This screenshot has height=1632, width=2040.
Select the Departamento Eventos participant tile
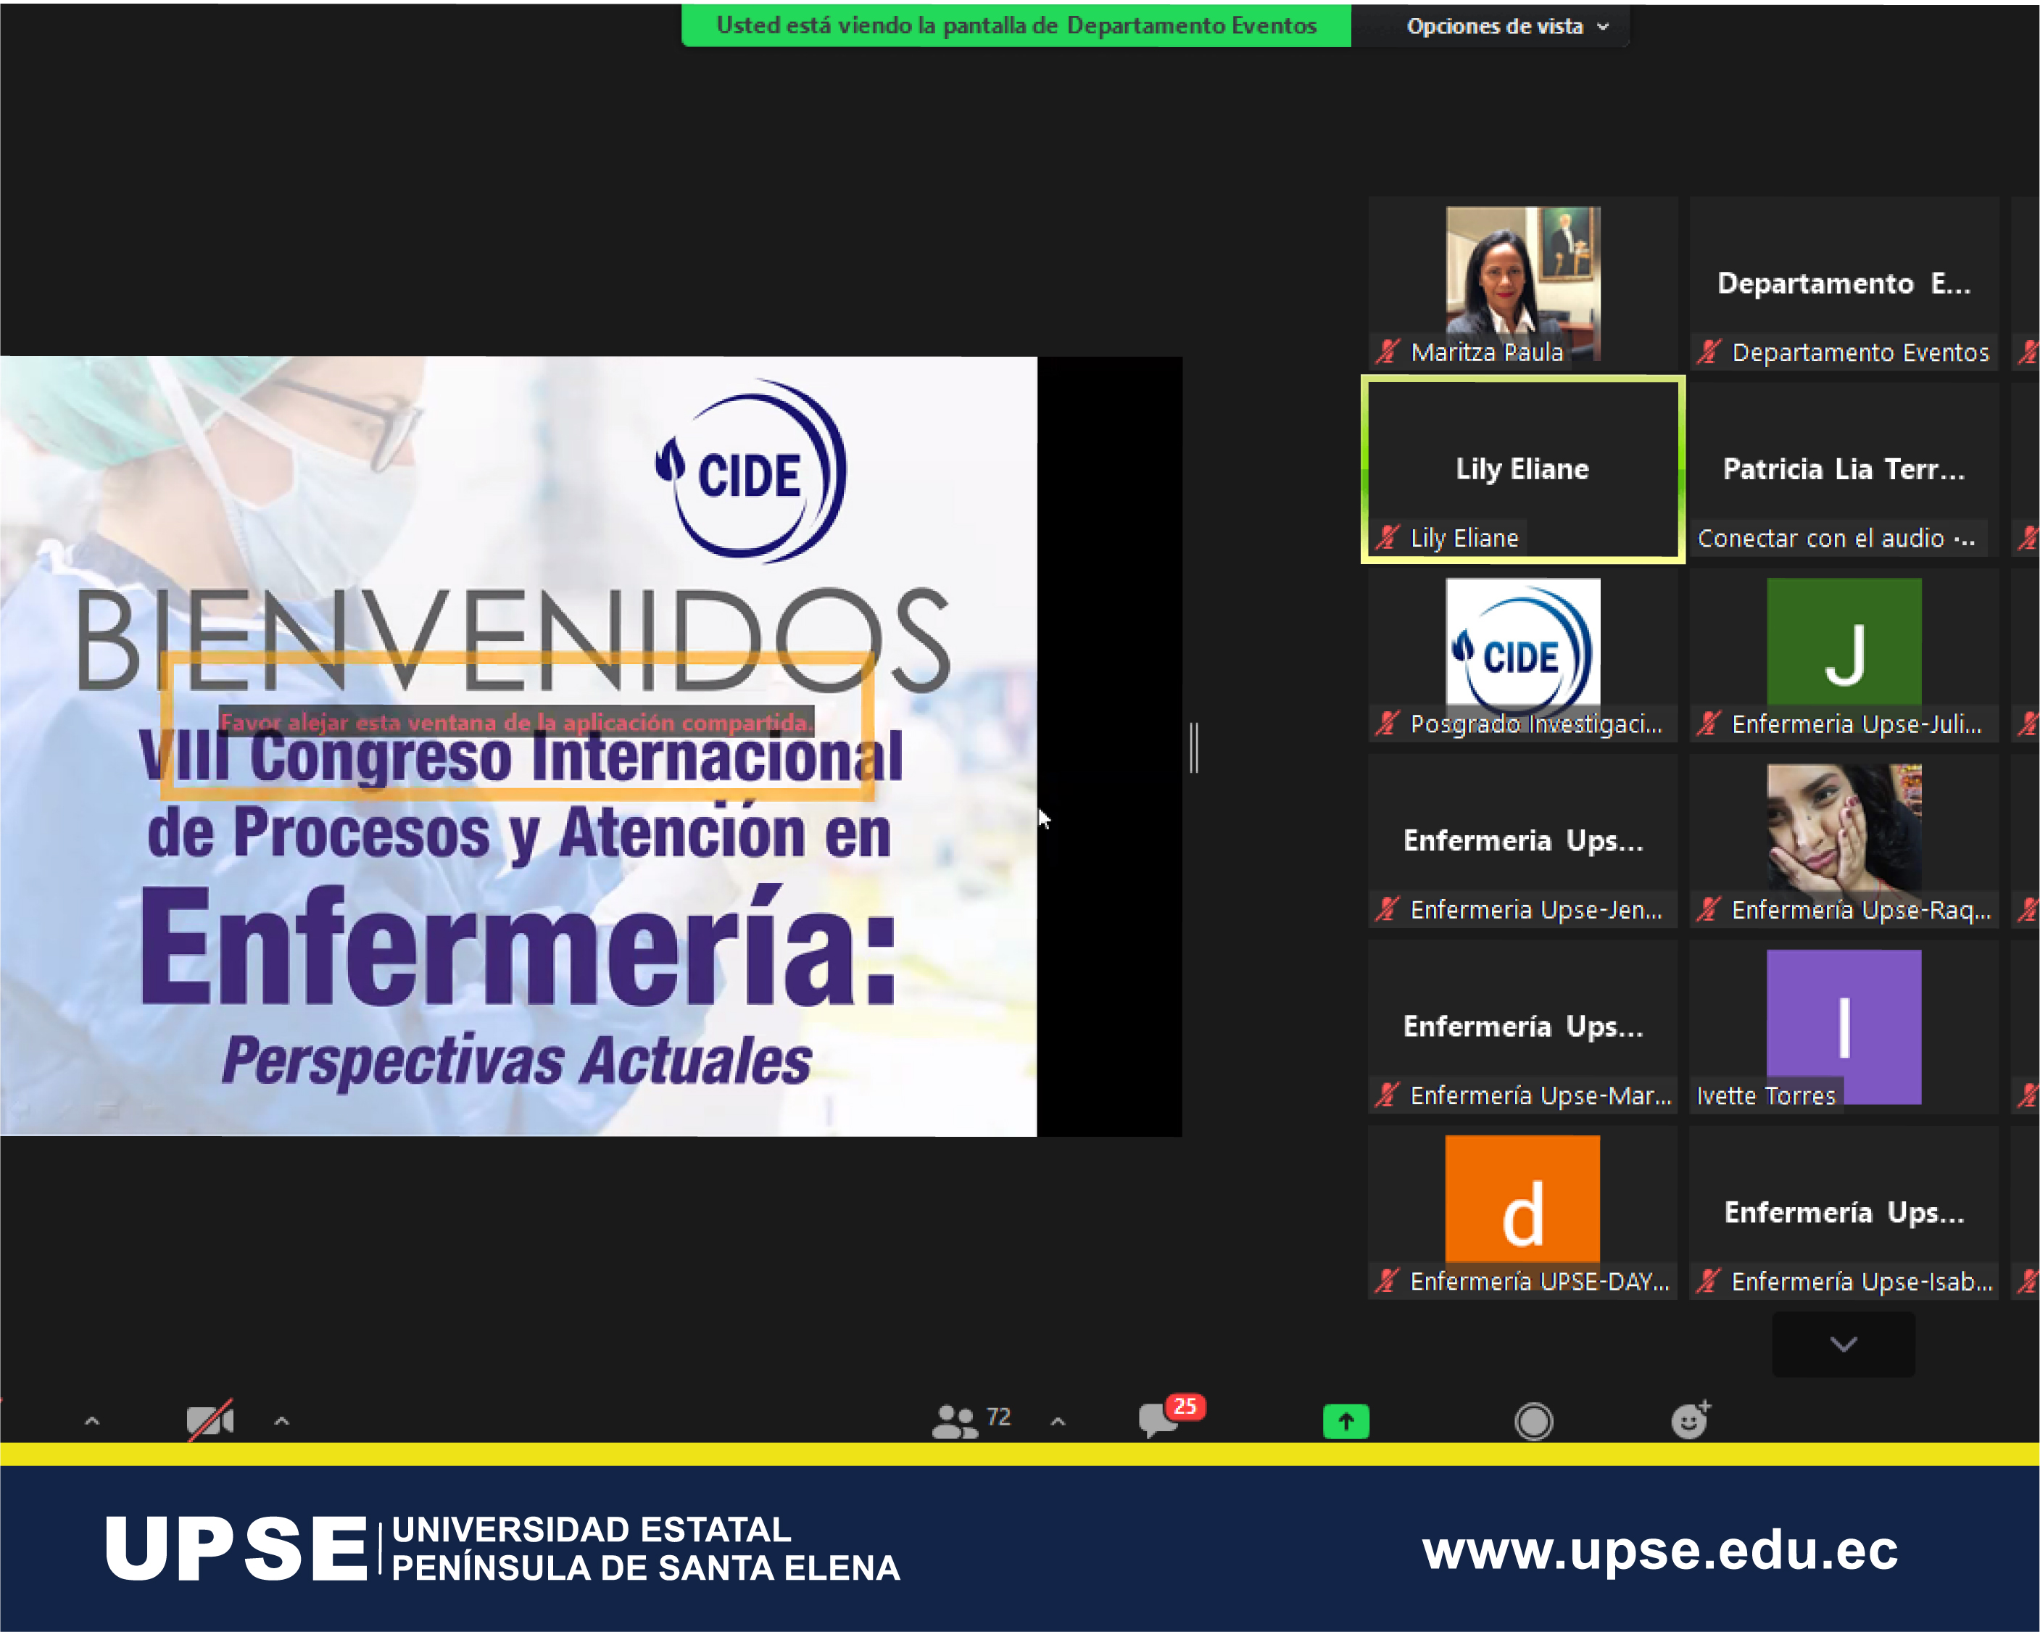[x=1844, y=283]
